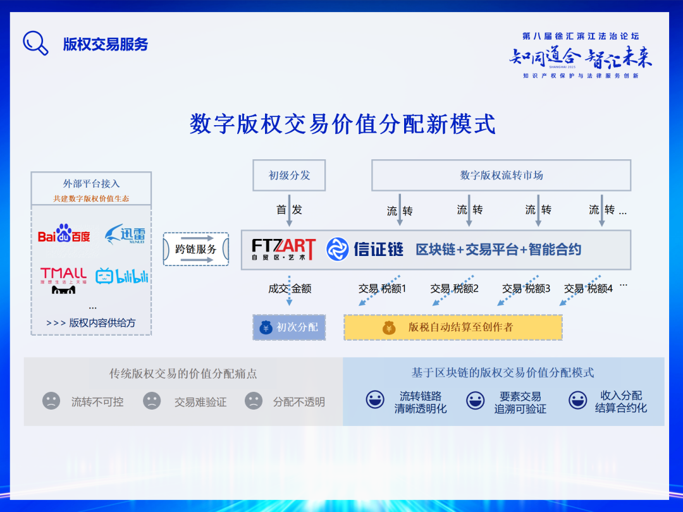Expand the 跨链服务 arrow box

pos(195,248)
